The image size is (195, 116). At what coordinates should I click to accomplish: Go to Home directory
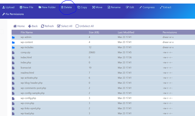(x=19, y=26)
